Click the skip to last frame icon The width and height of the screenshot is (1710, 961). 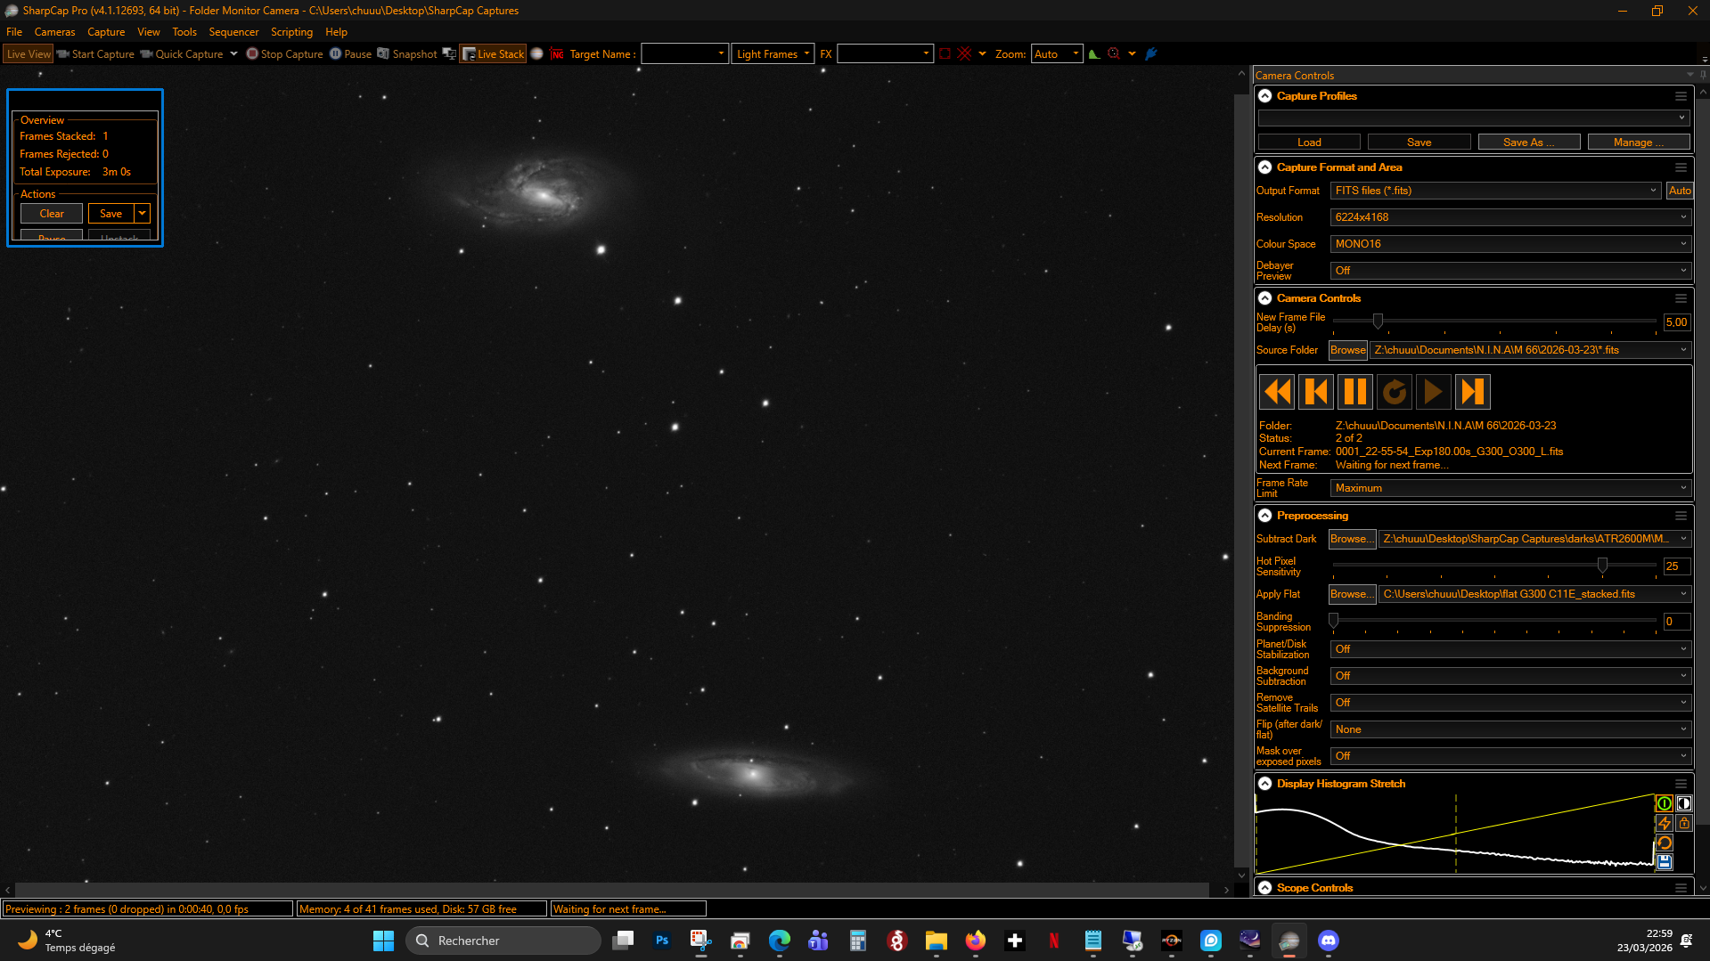1473,392
